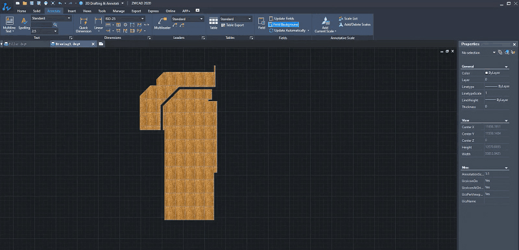Click the new drawing tab icon
The height and width of the screenshot is (250, 519).
101,44
